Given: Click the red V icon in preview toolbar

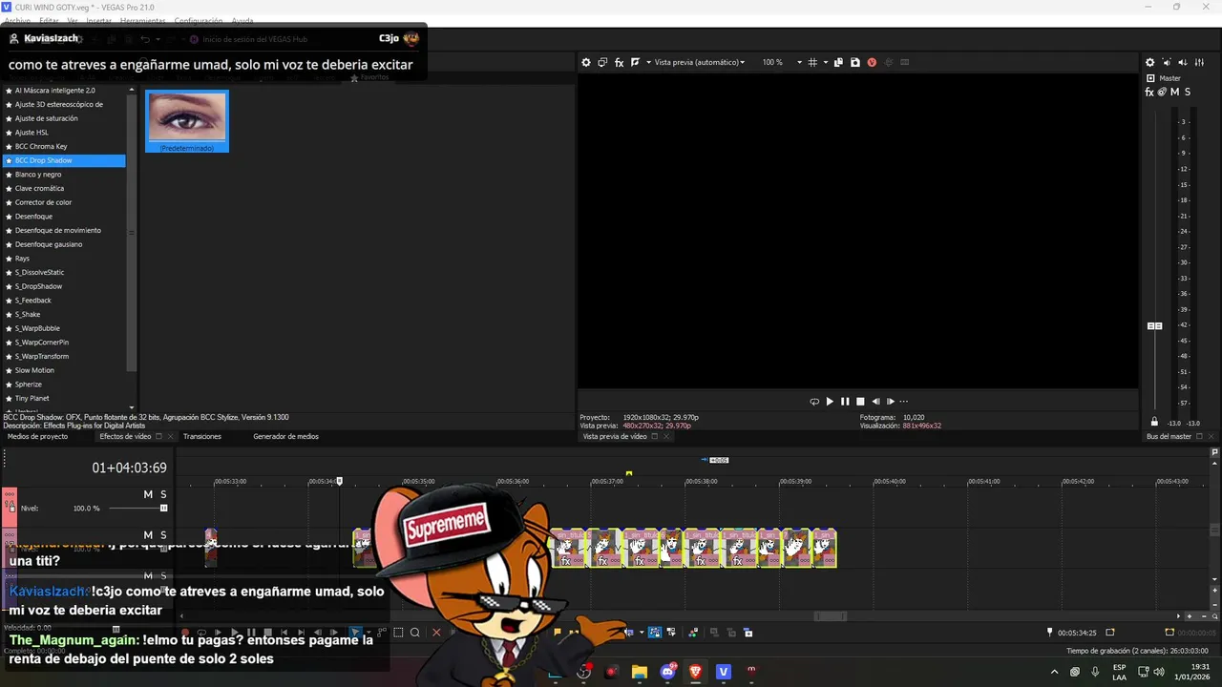Looking at the screenshot, I should click(872, 62).
